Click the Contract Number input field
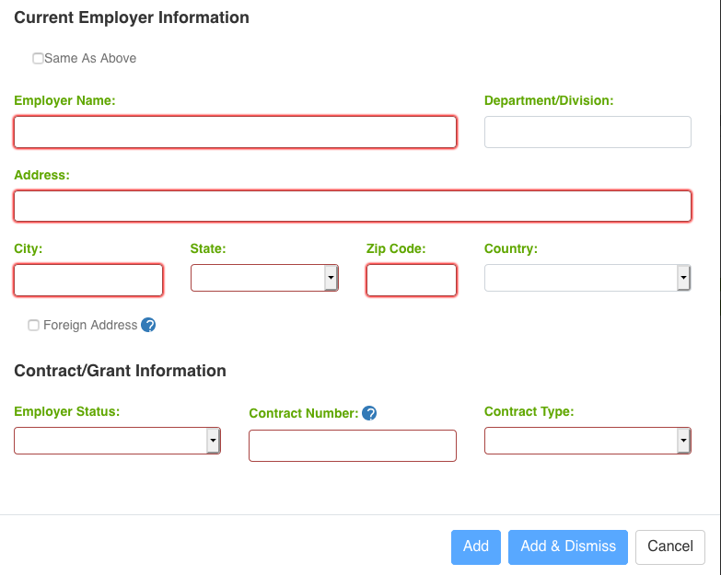 [352, 445]
